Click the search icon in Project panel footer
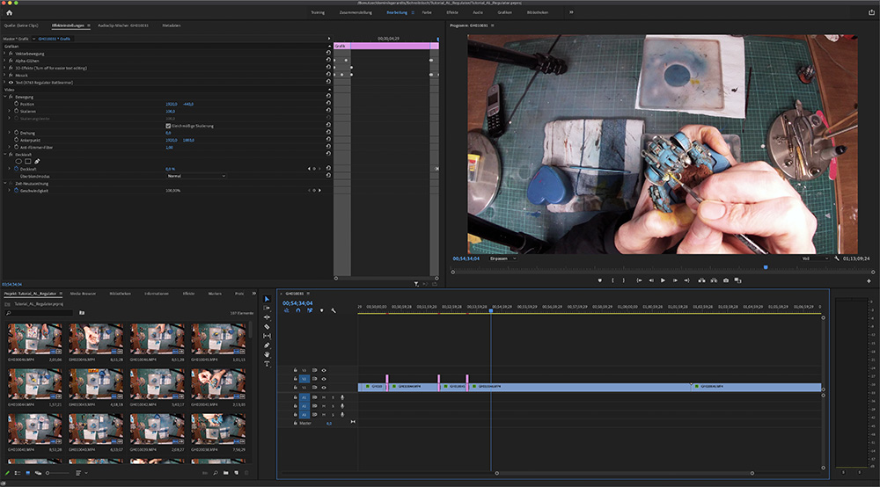Screen dimensions: 880x487 tap(216, 473)
